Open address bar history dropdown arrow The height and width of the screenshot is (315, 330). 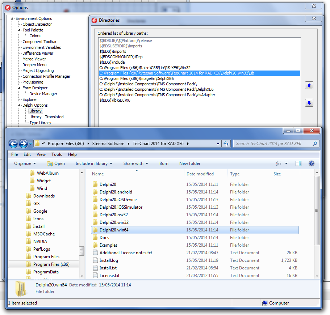pos(218,144)
